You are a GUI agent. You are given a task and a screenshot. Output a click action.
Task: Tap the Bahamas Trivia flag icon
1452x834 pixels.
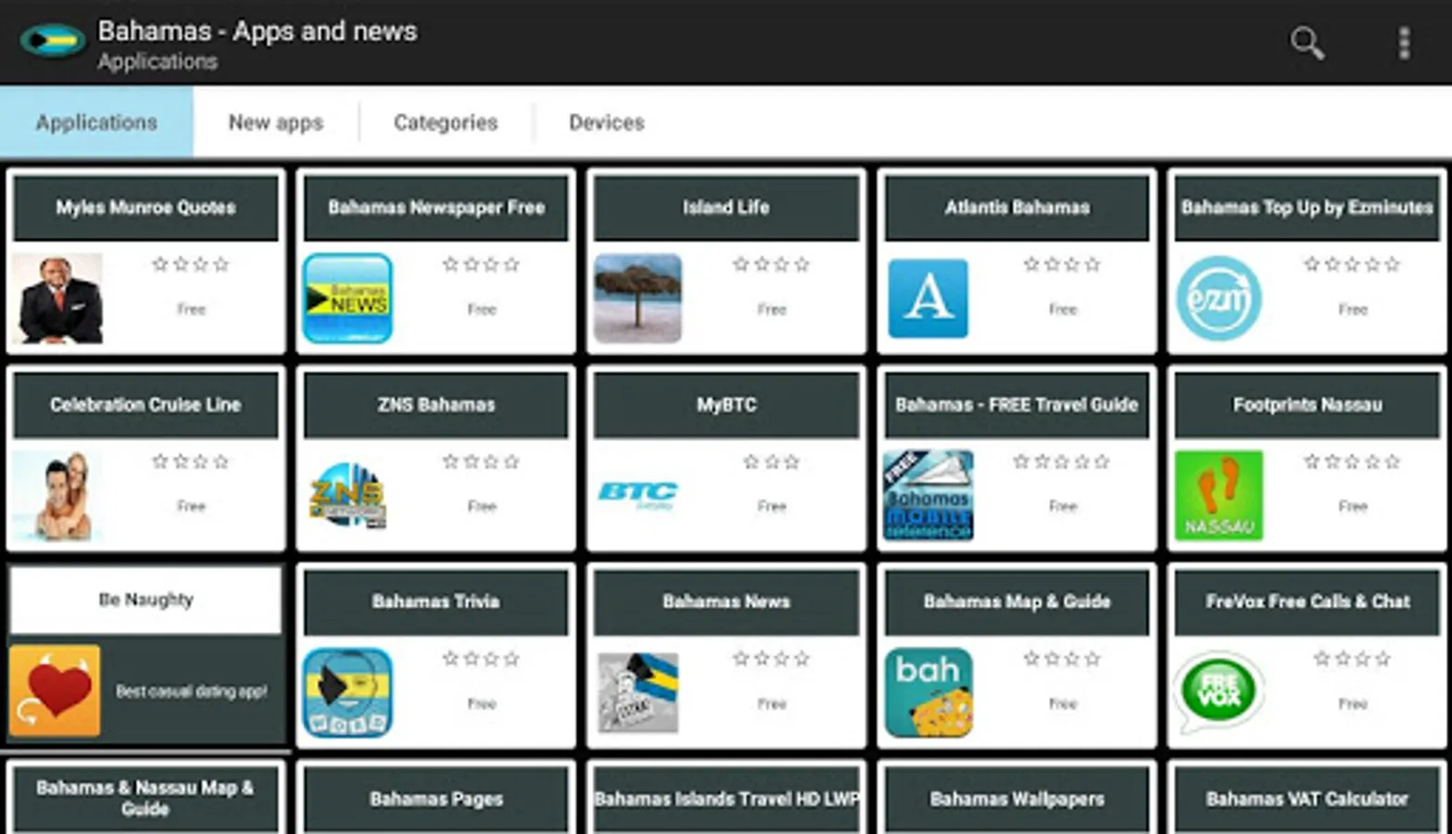coord(347,693)
